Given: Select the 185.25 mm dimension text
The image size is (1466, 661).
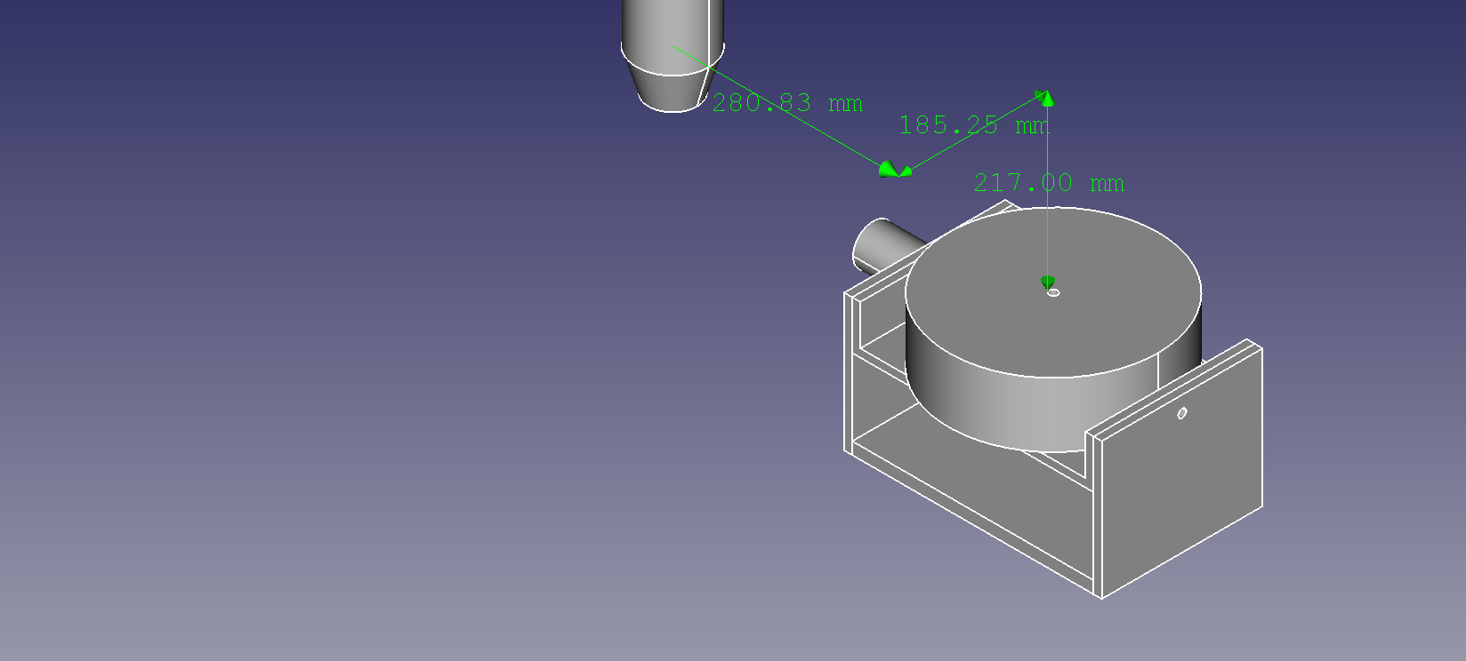Looking at the screenshot, I should [x=973, y=125].
